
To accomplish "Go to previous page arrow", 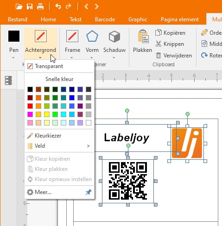I will [x=86, y=6].
